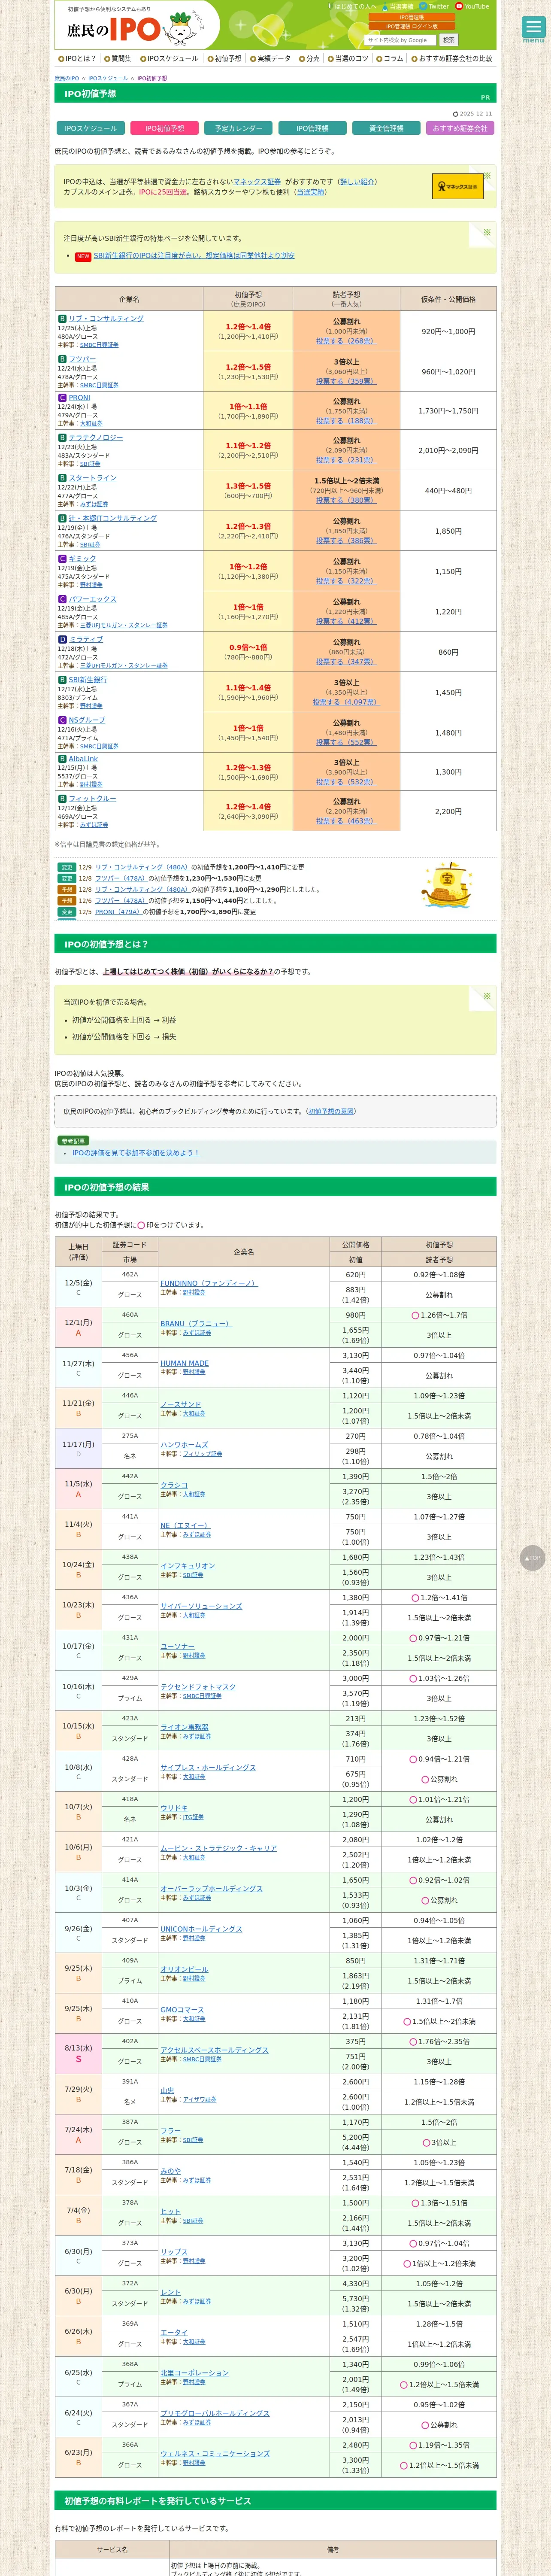Viewport: 551px width, 2576px height.
Task: Open IPO管理帳 ログイン版 button
Action: click(411, 26)
